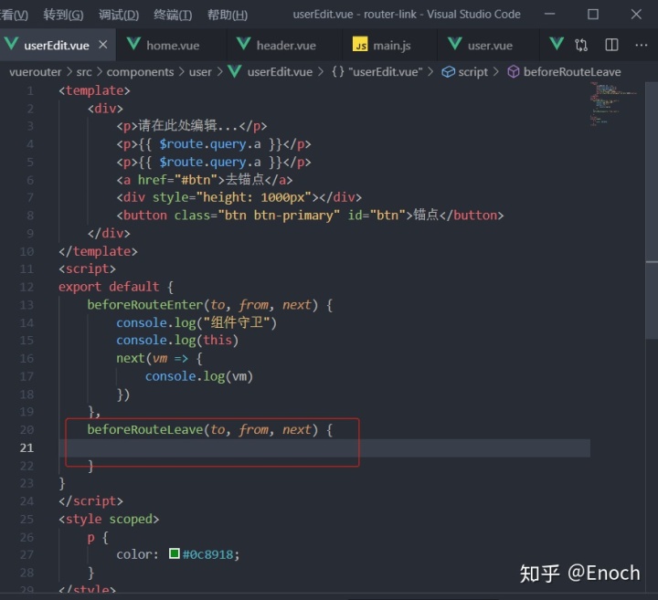This screenshot has width=658, height=600.
Task: Click the braces icon in breadcrumb
Action: 338,72
